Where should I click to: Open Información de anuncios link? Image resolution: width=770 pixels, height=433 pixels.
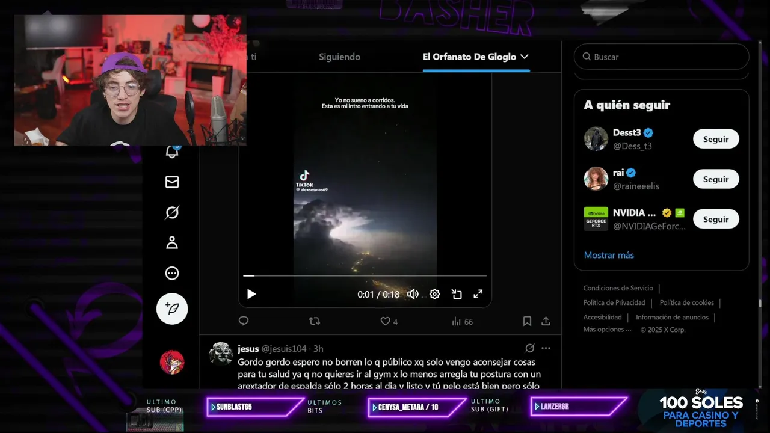672,317
